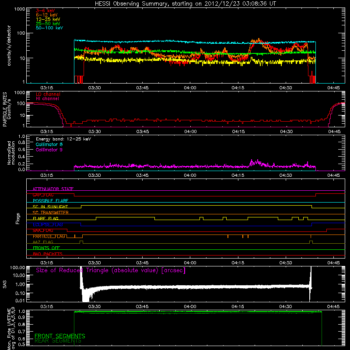Click the SAS axis label
Viewport: 350px width, 350px height.
click(x=4, y=284)
